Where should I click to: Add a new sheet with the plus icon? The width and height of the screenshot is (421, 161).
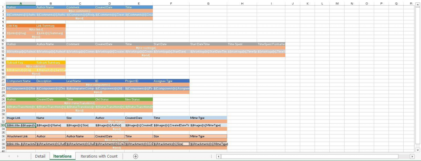136,156
